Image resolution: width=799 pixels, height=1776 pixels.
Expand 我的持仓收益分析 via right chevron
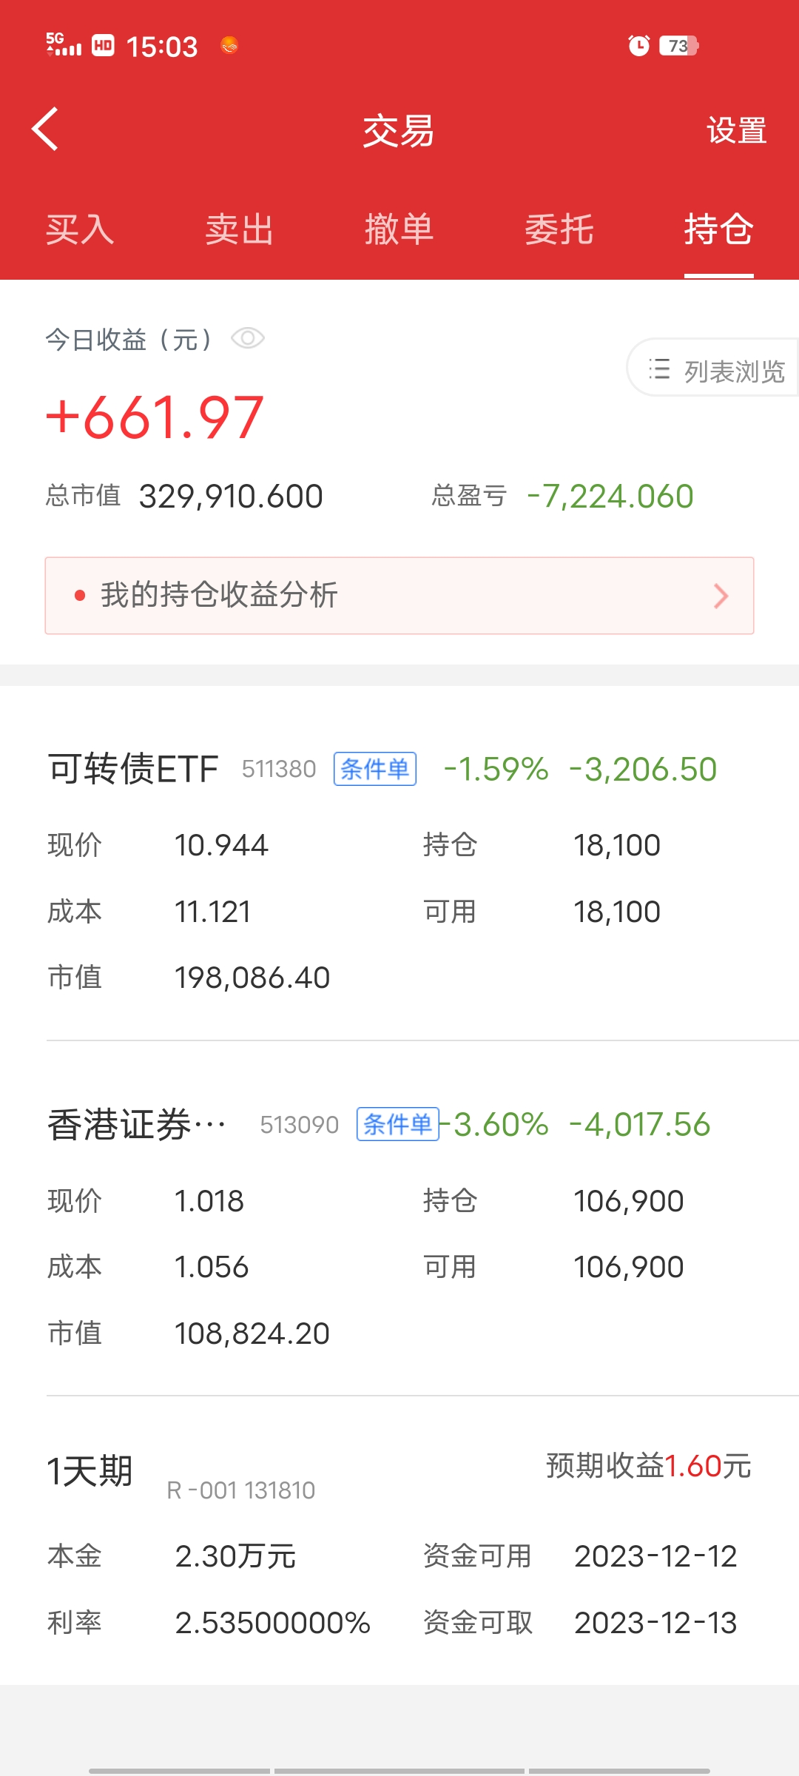721,596
